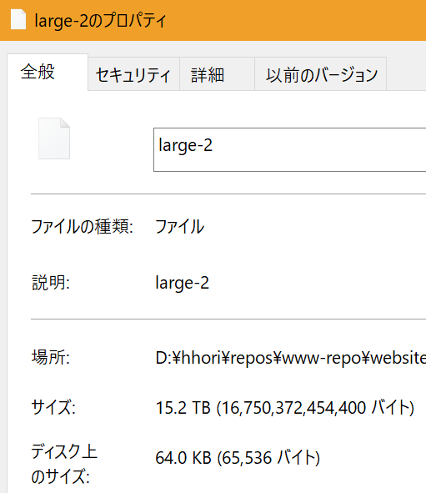
Task: Click the large blank file icon
Action: click(x=54, y=138)
